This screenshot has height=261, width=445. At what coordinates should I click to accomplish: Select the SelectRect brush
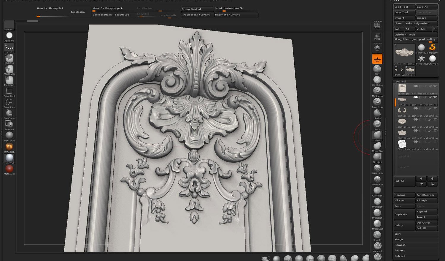[9, 92]
